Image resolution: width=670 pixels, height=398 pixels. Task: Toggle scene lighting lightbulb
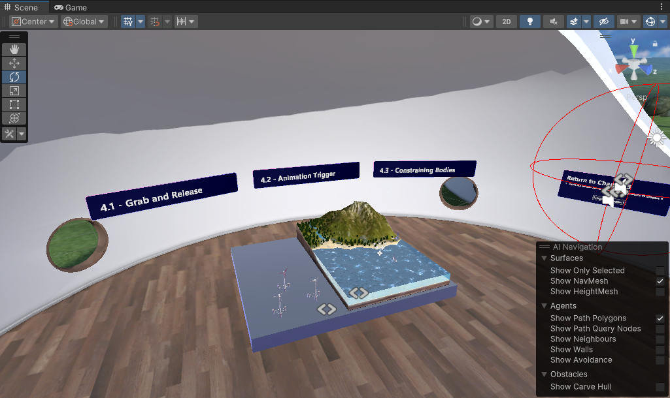(530, 22)
